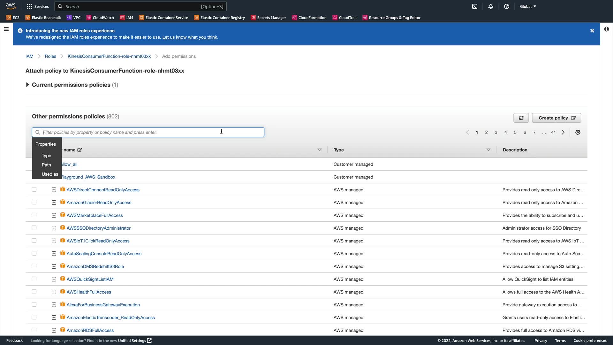Choose the Type property filter option
The height and width of the screenshot is (345, 613).
tap(46, 156)
